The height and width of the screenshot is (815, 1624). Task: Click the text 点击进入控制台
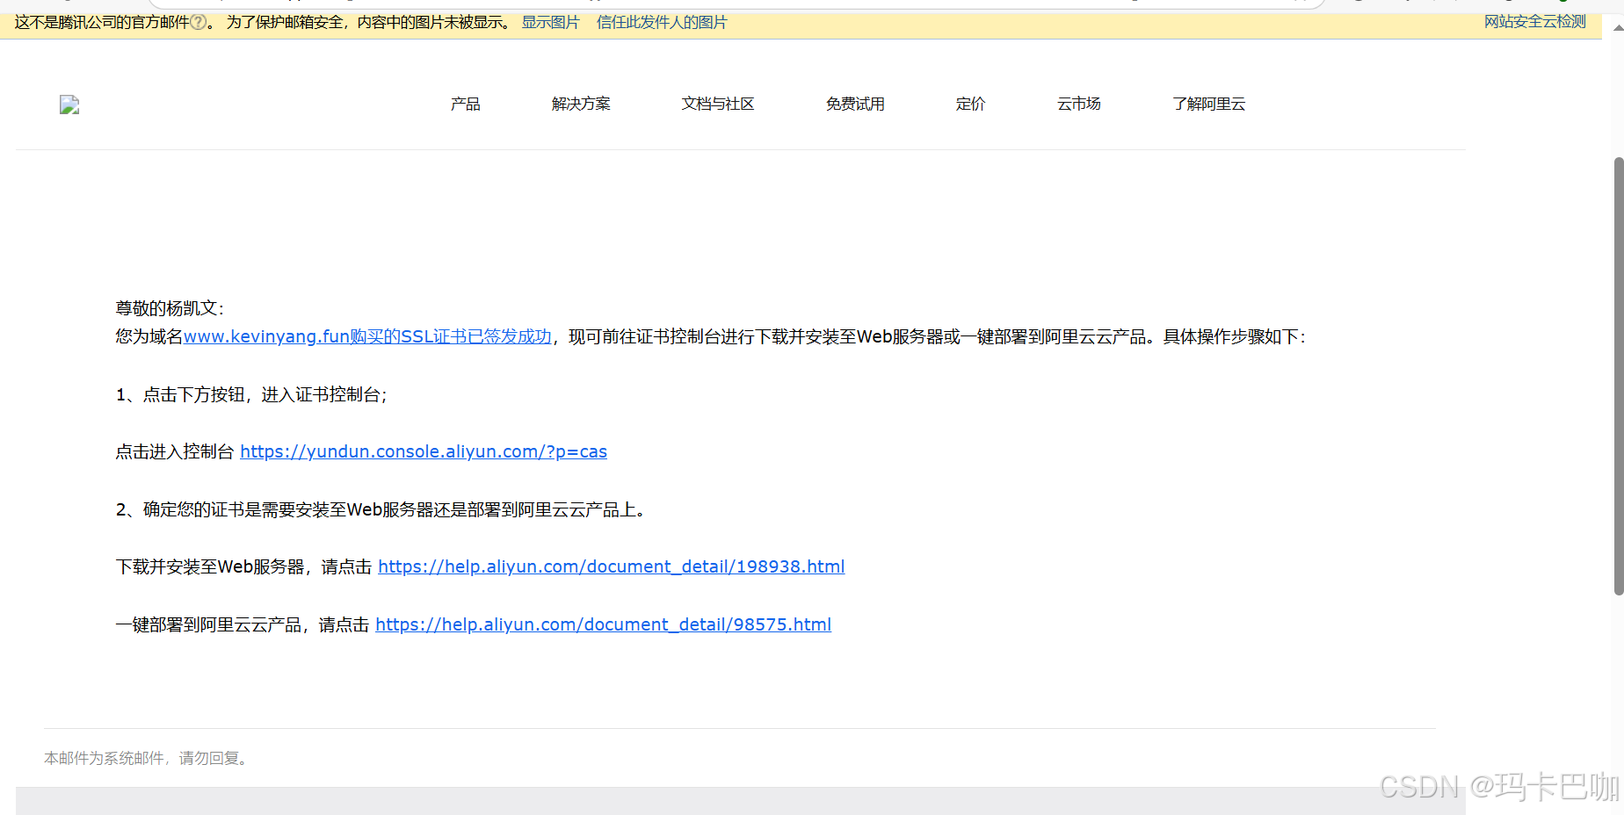point(175,451)
